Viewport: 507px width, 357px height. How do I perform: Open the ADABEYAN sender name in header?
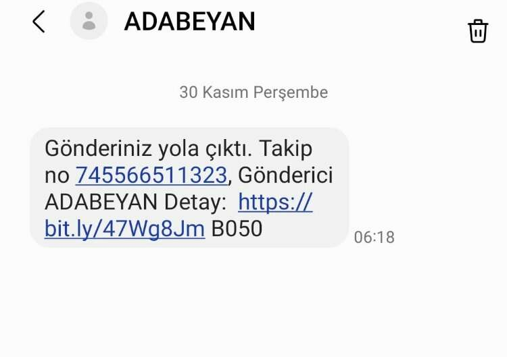click(x=190, y=22)
